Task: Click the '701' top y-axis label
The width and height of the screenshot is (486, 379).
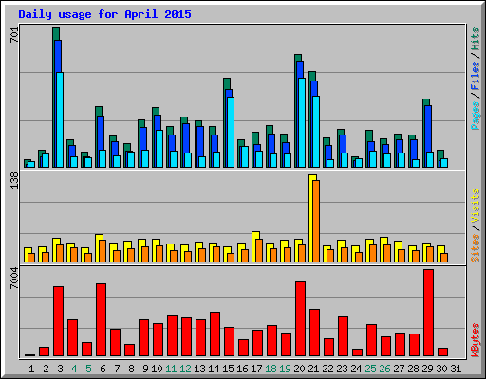Action: click(x=14, y=35)
